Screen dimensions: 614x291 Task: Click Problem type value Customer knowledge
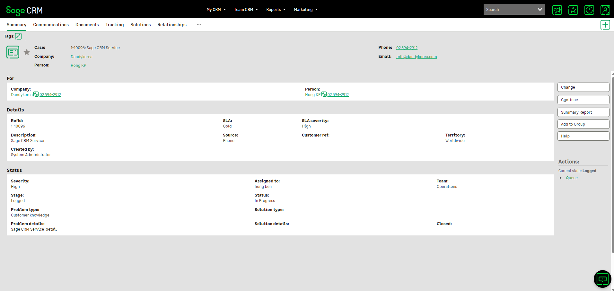click(x=30, y=215)
